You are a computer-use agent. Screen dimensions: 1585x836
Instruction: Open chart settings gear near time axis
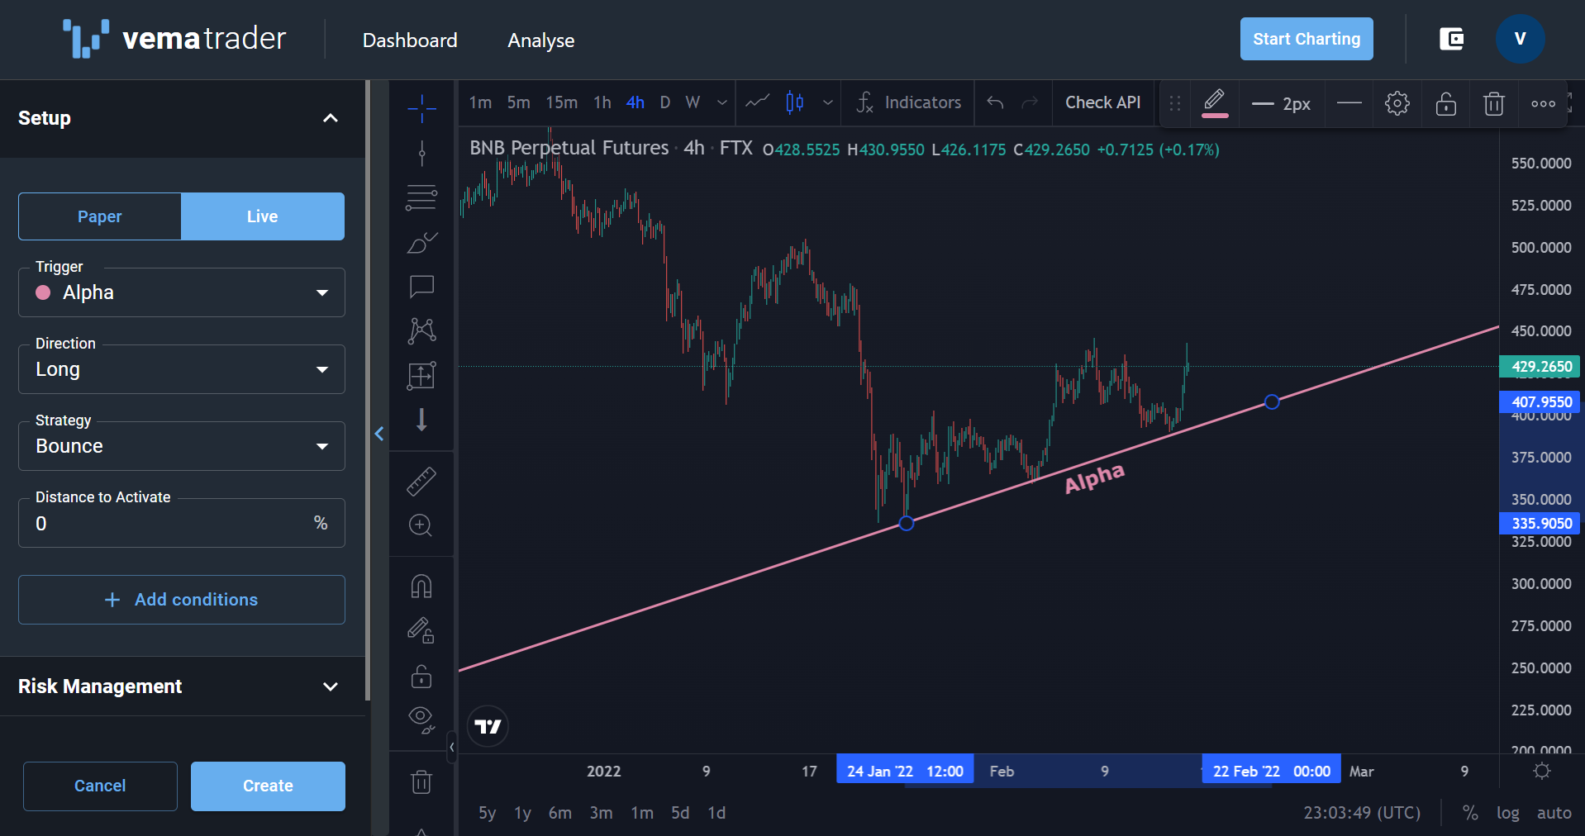click(1542, 771)
